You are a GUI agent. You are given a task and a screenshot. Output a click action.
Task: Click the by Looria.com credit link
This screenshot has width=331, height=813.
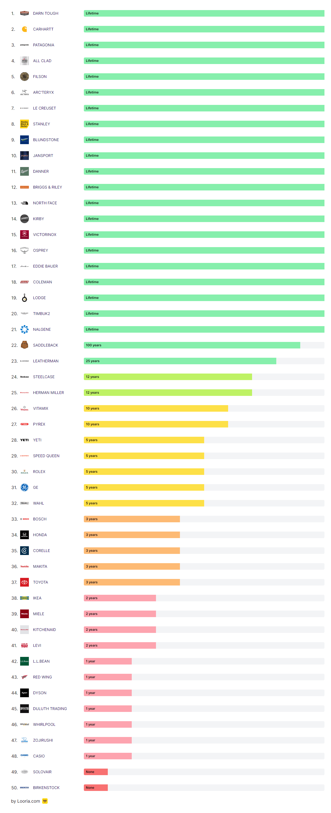point(26,801)
